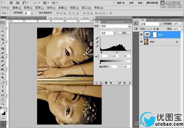Viewport: 184px width, 128px height.
Task: Switch to the 颜色和色调 workspace
Action: point(152,3)
